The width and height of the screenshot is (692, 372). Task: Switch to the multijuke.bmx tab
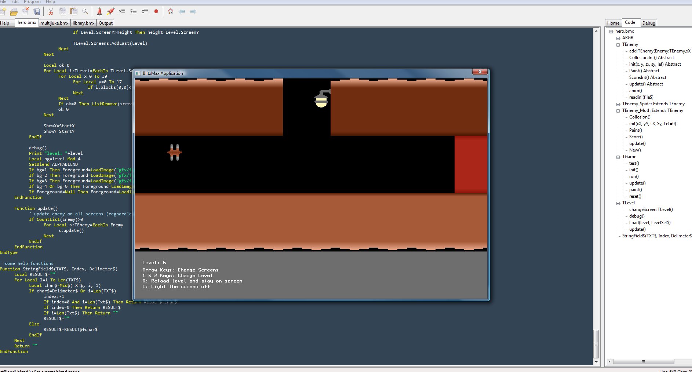(x=54, y=23)
